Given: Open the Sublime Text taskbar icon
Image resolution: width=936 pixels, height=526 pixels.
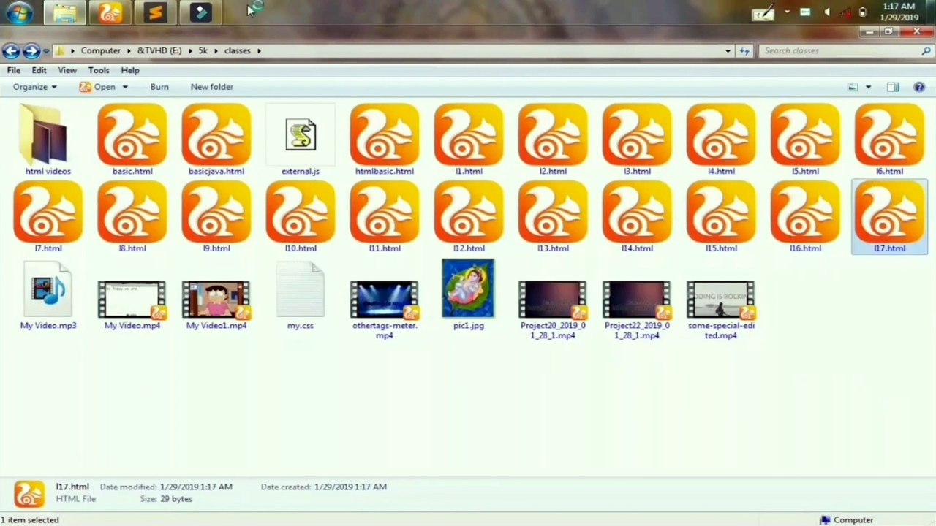Looking at the screenshot, I should tap(155, 12).
